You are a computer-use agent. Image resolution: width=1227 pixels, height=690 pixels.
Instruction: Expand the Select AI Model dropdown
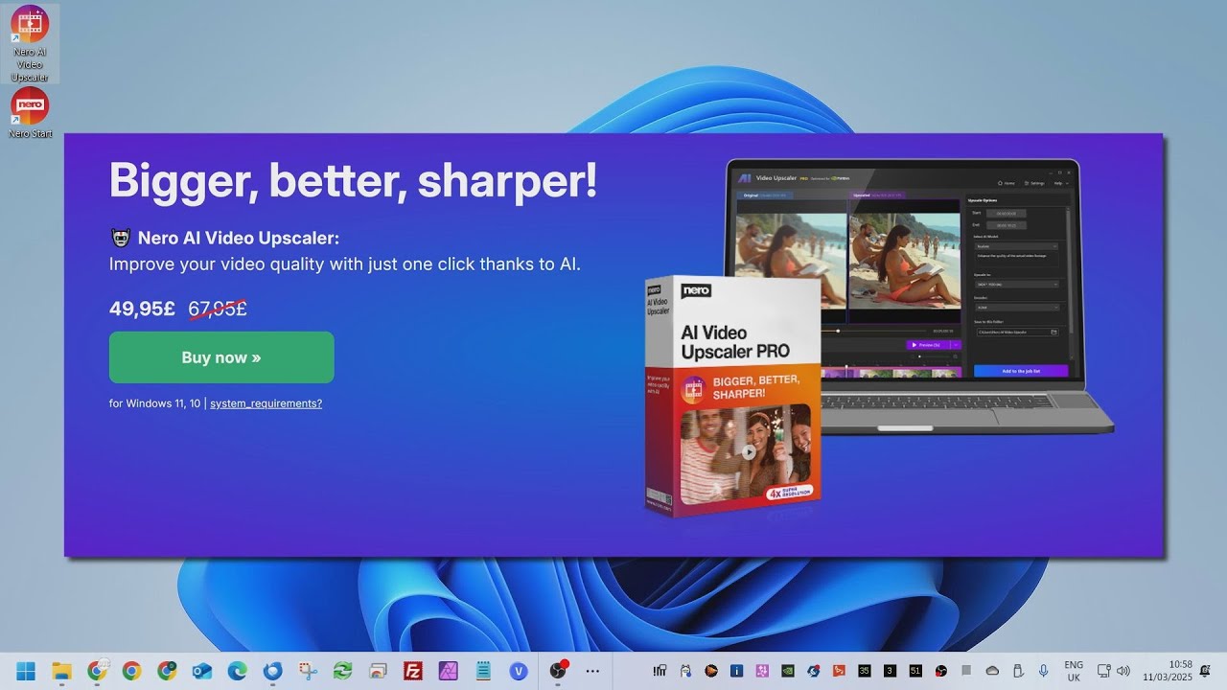[1016, 245]
